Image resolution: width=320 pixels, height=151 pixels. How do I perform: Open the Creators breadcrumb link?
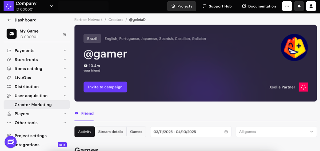point(116,20)
